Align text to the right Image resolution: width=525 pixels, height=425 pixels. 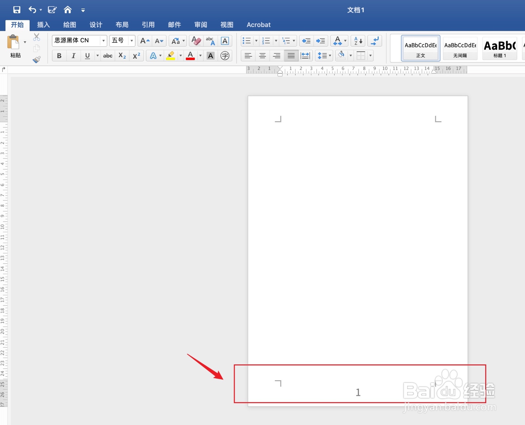(x=277, y=56)
